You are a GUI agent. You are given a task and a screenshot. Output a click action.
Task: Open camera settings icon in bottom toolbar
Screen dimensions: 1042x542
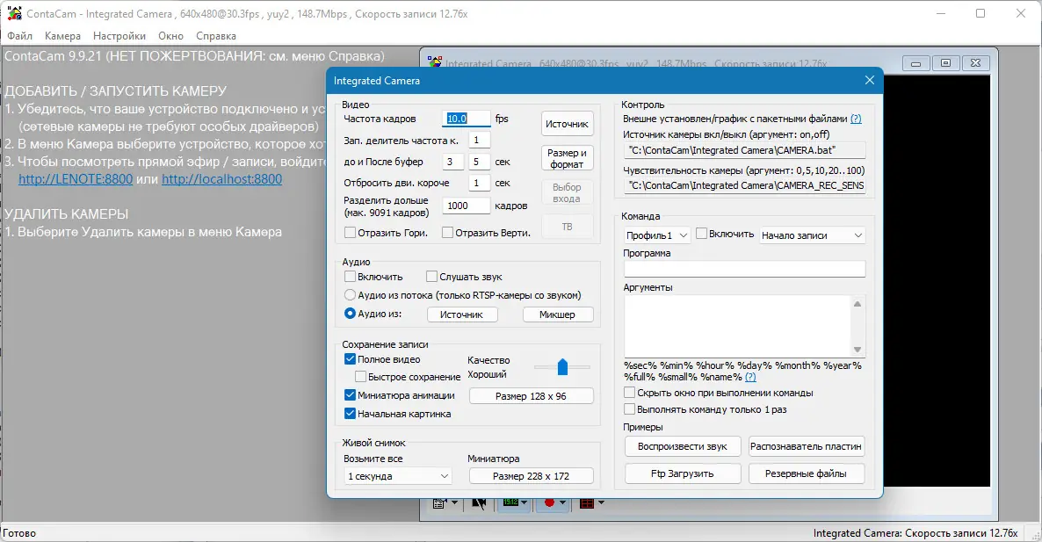(439, 502)
